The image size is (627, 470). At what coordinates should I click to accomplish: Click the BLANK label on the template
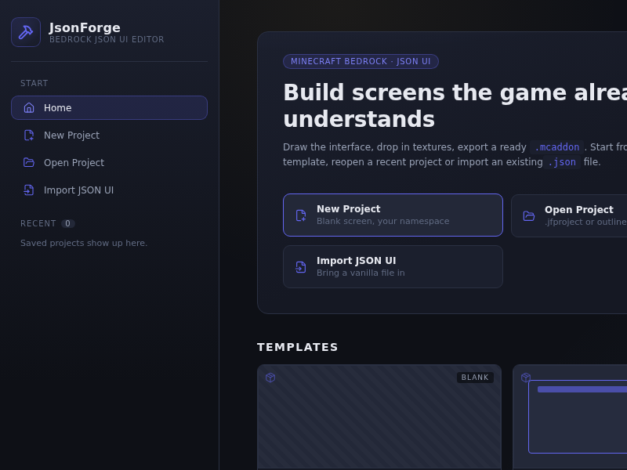[x=475, y=378]
